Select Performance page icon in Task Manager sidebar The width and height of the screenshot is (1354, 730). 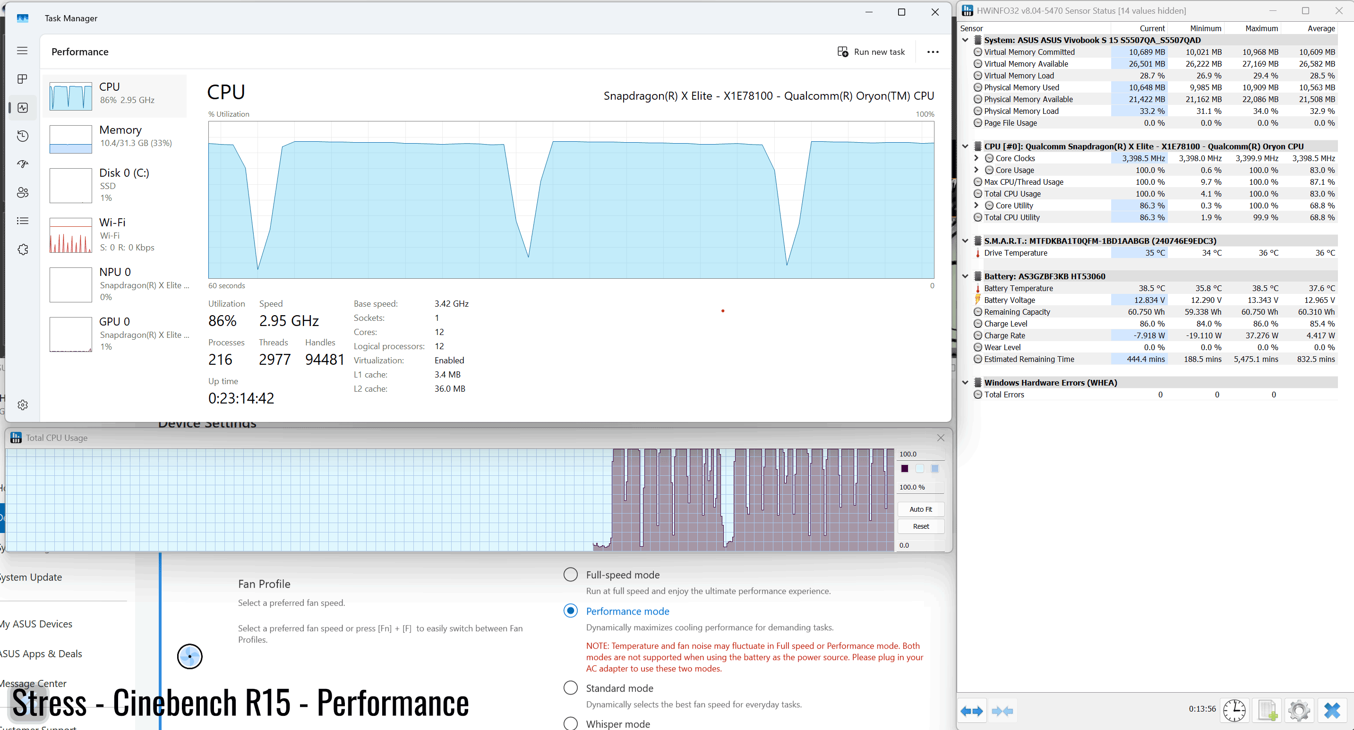[x=23, y=107]
